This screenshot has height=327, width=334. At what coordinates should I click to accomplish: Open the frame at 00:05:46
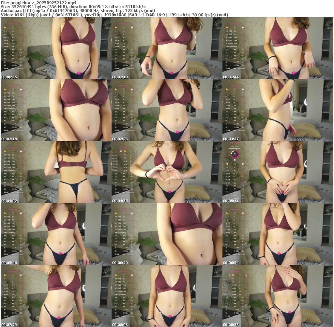(56, 234)
